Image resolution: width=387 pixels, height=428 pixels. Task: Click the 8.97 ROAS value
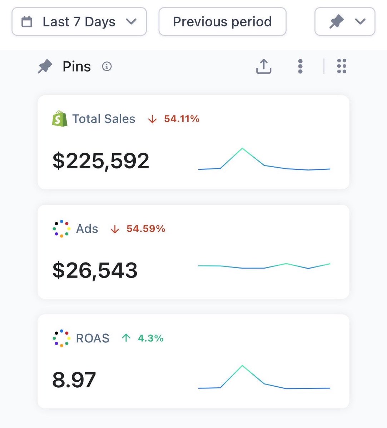coord(74,380)
